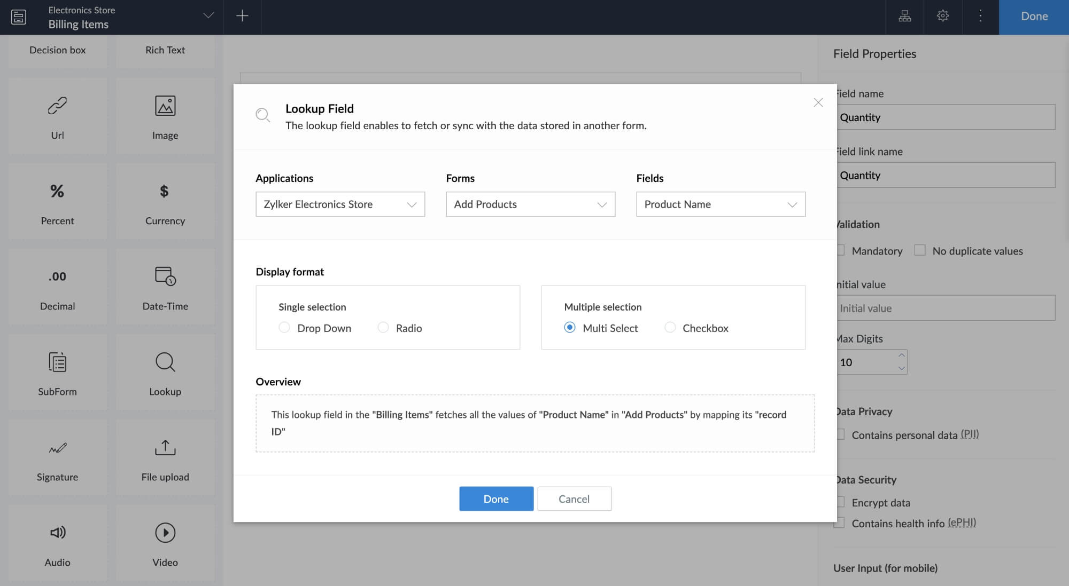
Task: Select the Video field tool icon
Action: [165, 533]
